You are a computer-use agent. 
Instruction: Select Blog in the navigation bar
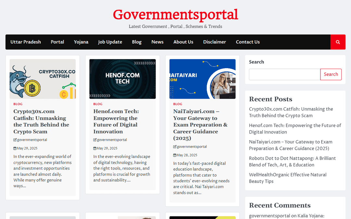coord(137,42)
